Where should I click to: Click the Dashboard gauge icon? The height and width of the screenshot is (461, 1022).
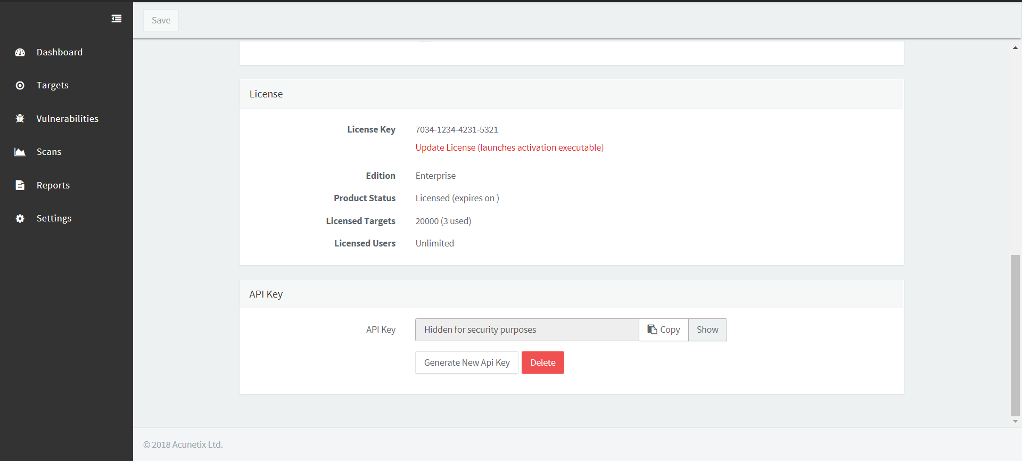click(20, 52)
